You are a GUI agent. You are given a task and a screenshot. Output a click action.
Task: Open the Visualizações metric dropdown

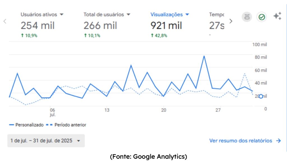coord(187,15)
